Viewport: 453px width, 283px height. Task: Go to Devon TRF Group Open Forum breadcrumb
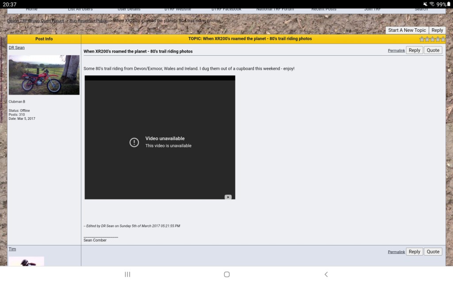click(x=35, y=21)
